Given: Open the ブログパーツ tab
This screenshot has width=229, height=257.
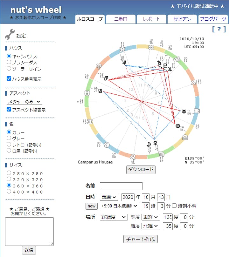Looking at the screenshot, I should click(x=213, y=19).
